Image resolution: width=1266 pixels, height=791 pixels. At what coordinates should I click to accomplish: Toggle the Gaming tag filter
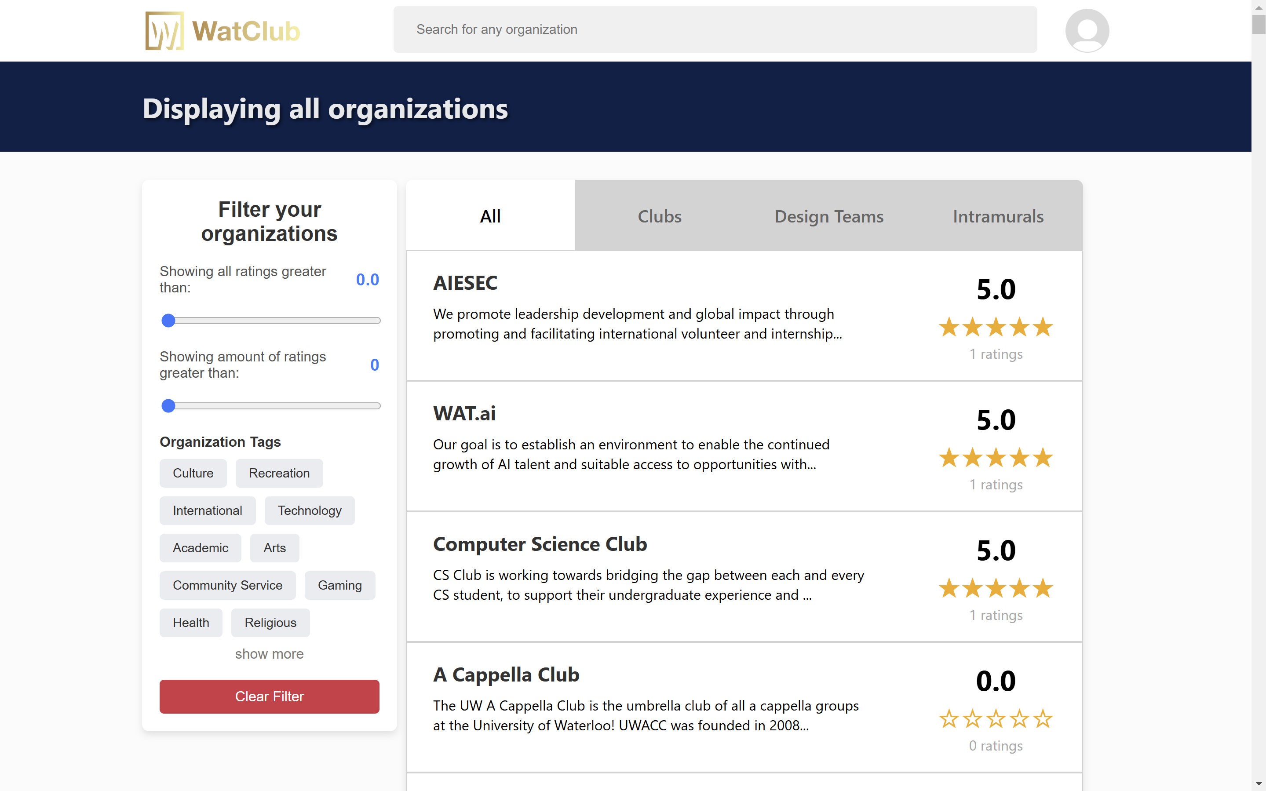coord(339,585)
